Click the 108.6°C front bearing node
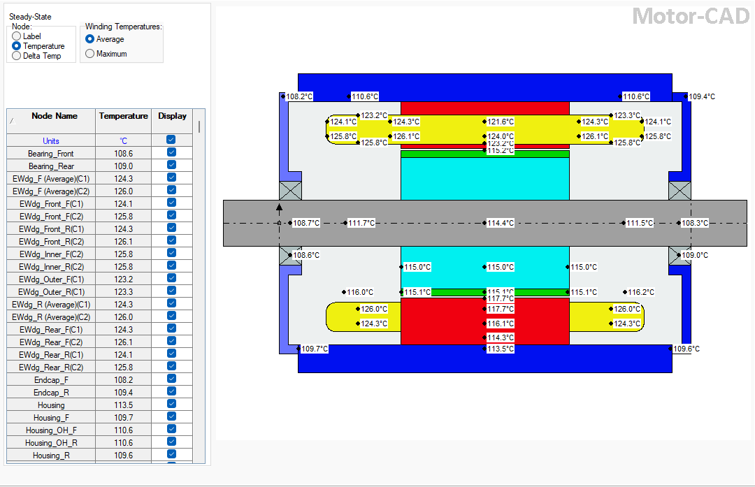The width and height of the screenshot is (755, 487). tap(305, 255)
